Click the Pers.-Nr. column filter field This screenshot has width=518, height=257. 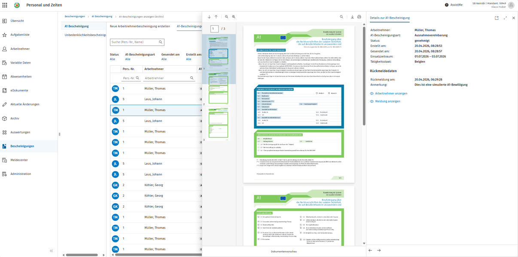point(131,78)
